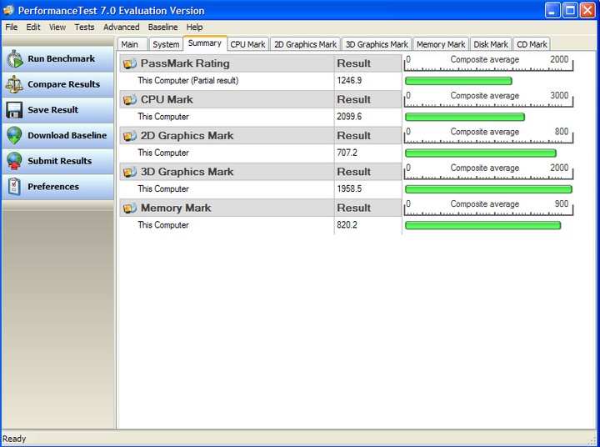Viewport: 600px width, 447px height.
Task: Open the Help menu
Action: pyautogui.click(x=194, y=28)
